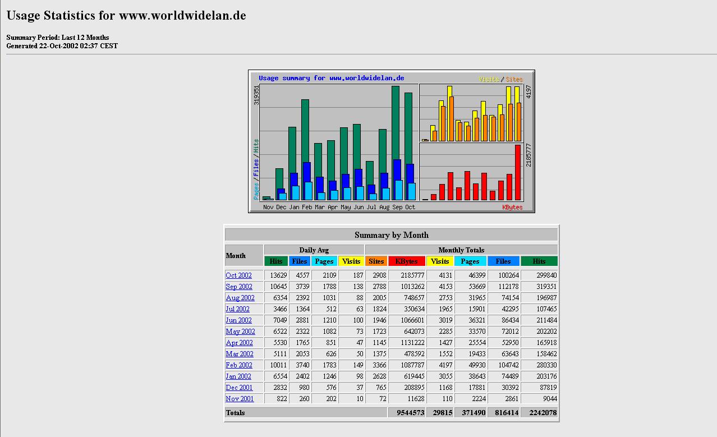Select the Feb 2002 link
Image resolution: width=717 pixels, height=437 pixels.
238,365
